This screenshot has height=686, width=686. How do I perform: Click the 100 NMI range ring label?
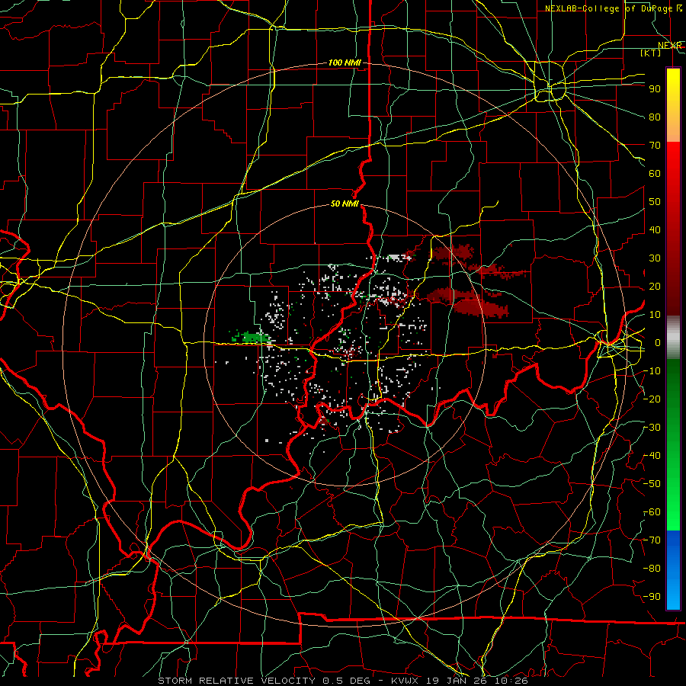pyautogui.click(x=345, y=63)
